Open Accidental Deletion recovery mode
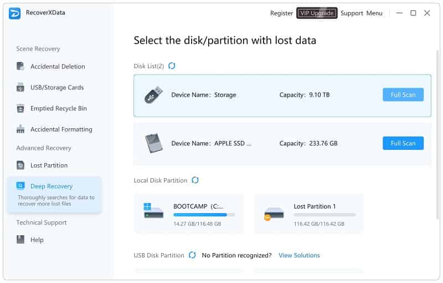 click(x=58, y=67)
